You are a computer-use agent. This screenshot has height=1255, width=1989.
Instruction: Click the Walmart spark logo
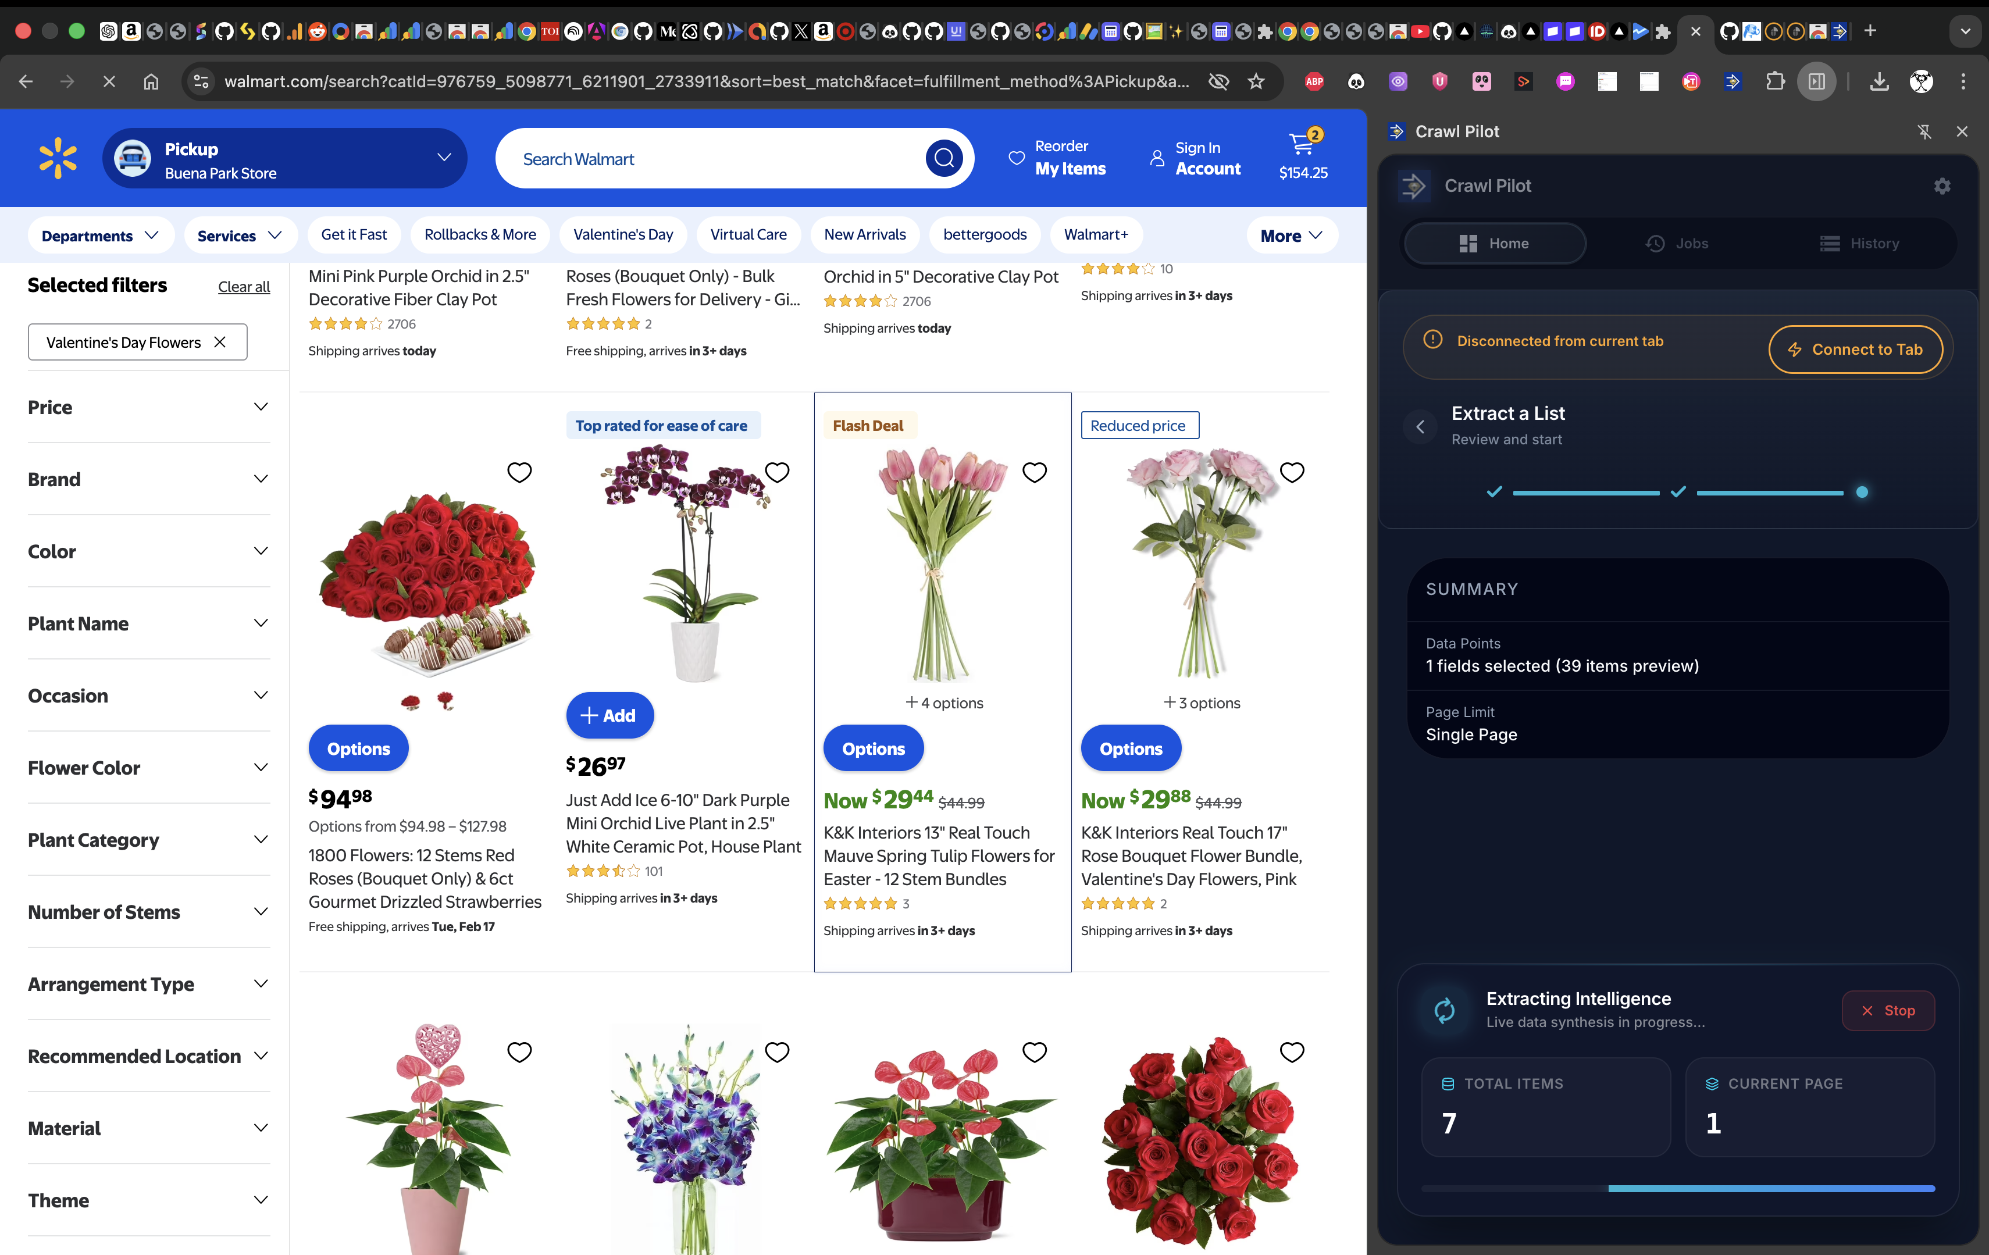click(58, 158)
